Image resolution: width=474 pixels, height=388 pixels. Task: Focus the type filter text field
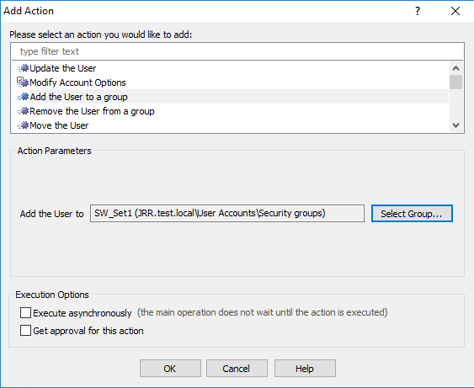237,51
